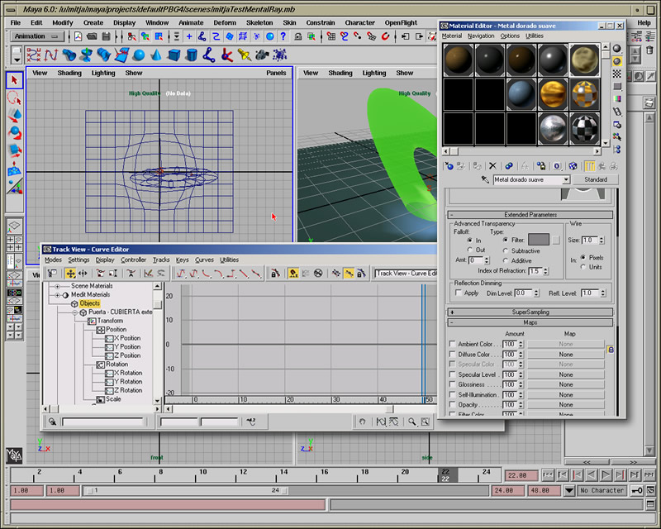Click the Index of Refraction field
The height and width of the screenshot is (529, 661).
535,271
